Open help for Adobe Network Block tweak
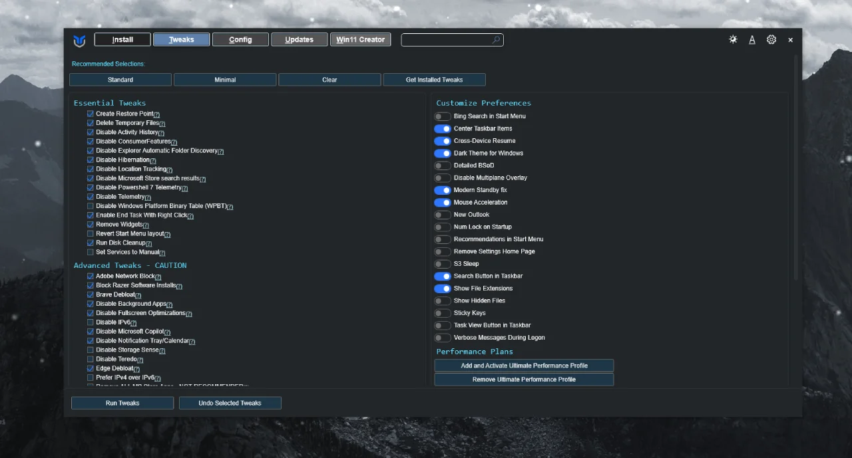This screenshot has height=458, width=852. click(159, 276)
